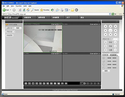Click the IE Print toolbar icon
The height and width of the screenshot is (97, 125).
click(x=62, y=10)
